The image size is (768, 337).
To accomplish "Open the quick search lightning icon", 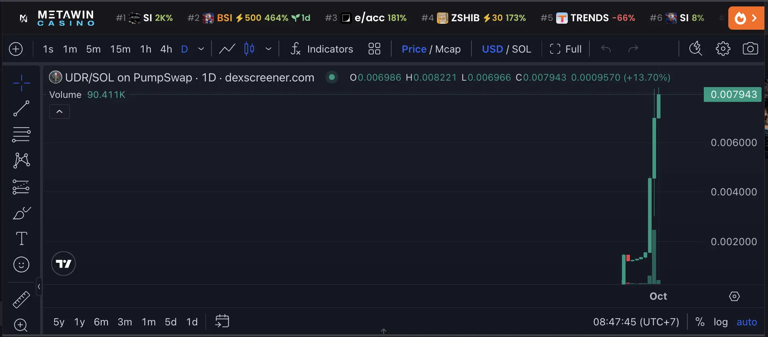I will pos(695,49).
